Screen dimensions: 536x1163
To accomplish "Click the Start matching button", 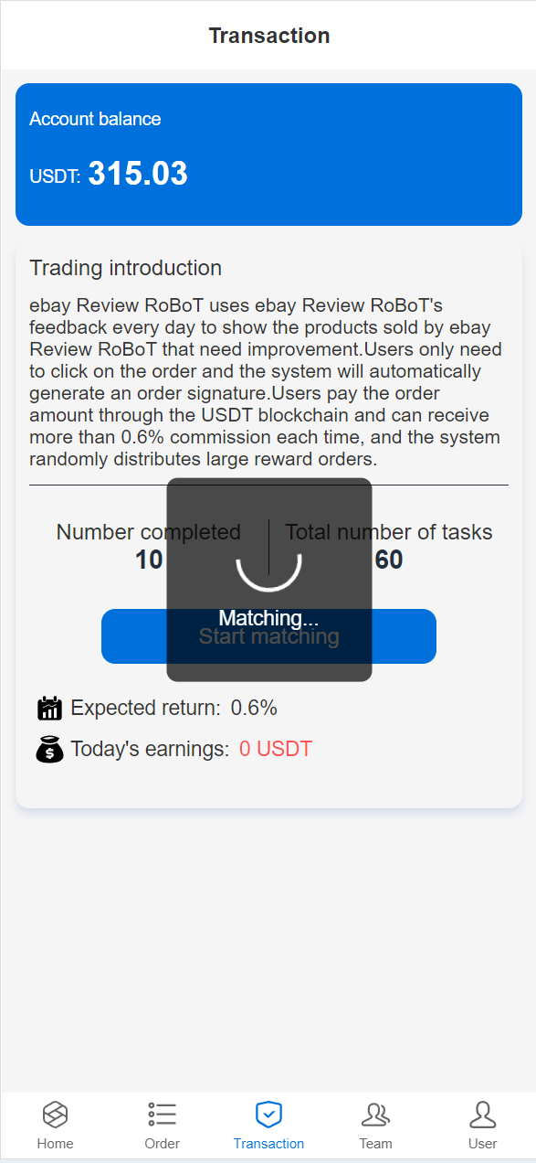I will pyautogui.click(x=268, y=636).
